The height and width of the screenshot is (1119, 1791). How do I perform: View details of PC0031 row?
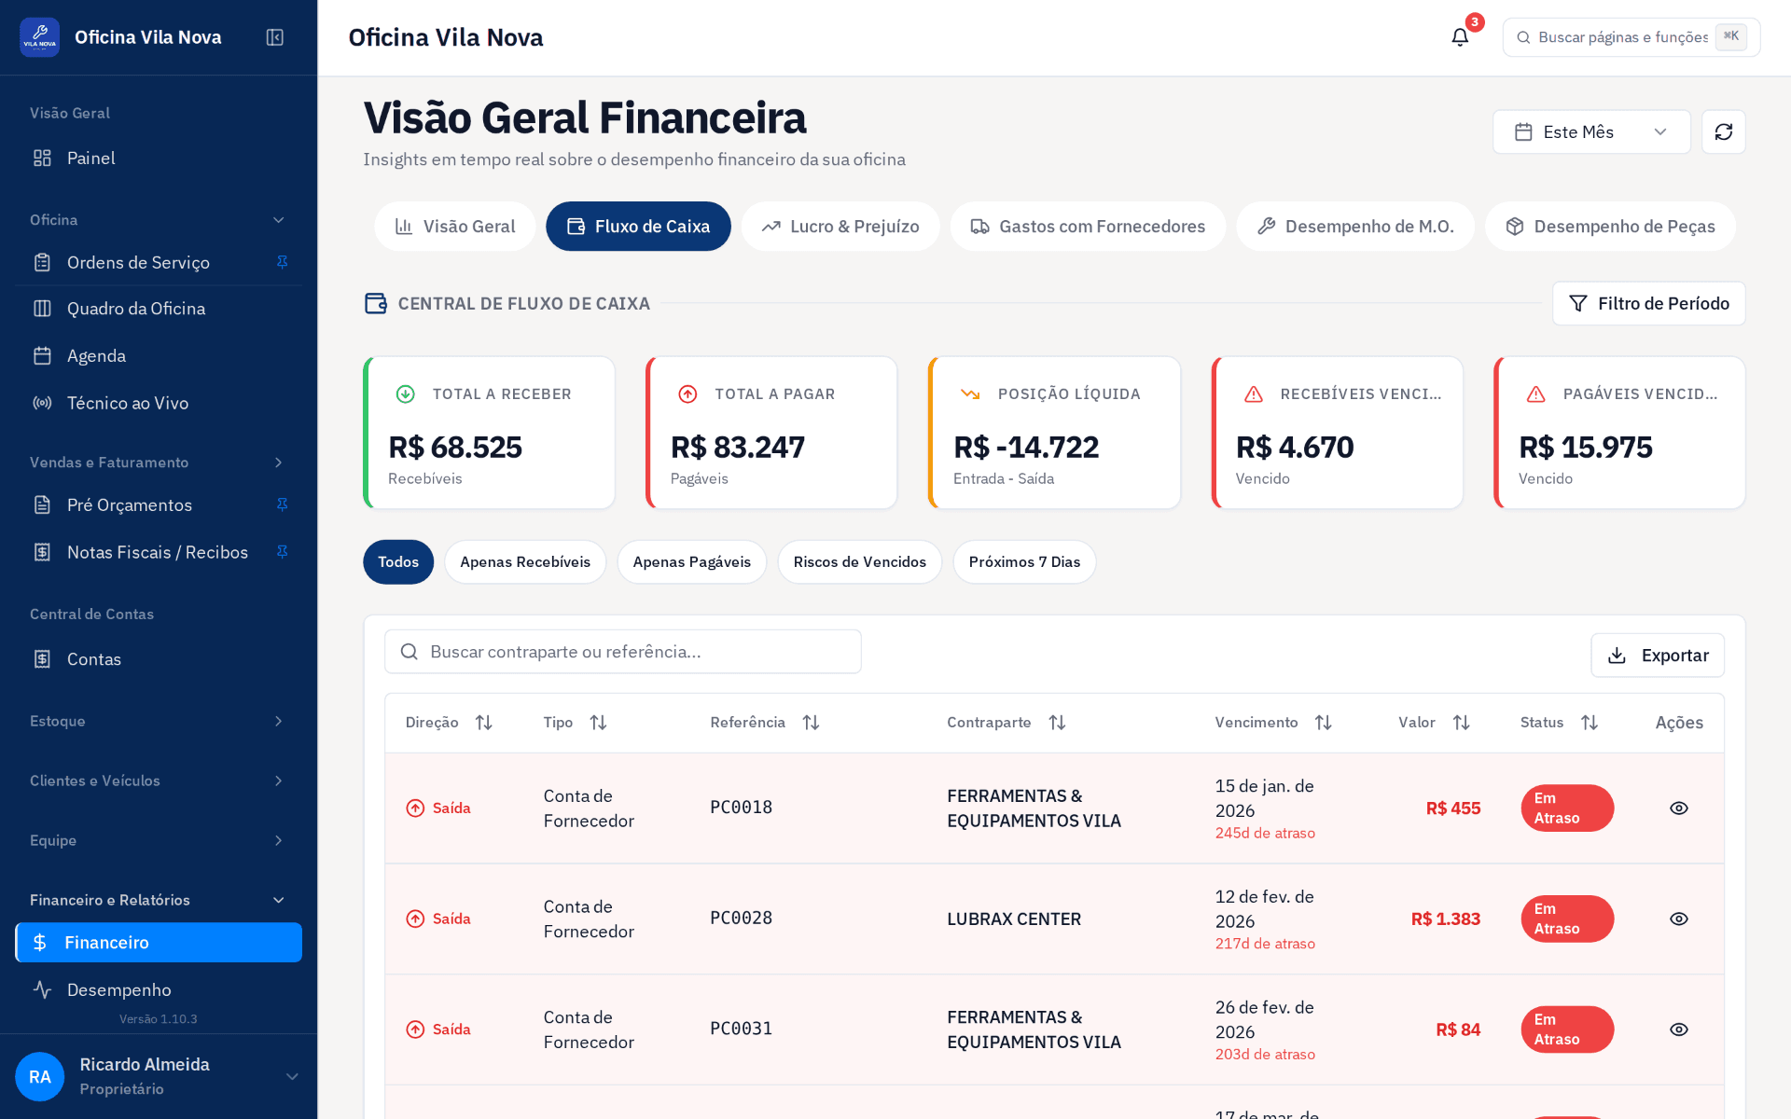(x=1678, y=1029)
